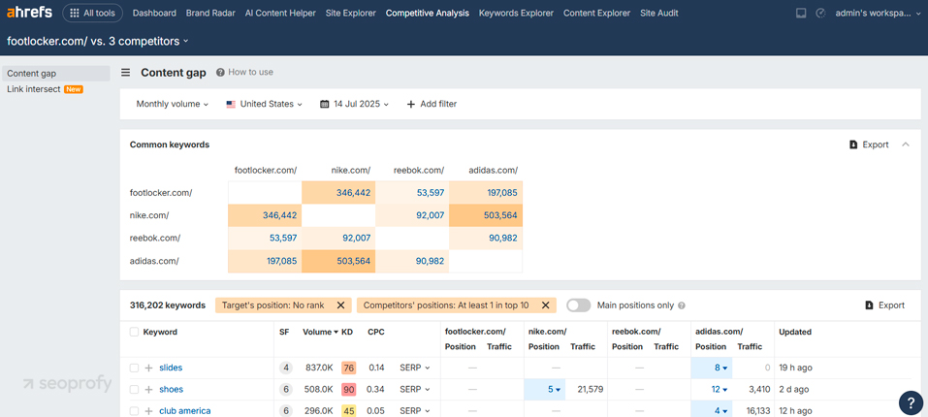Check the club america row checkbox

point(135,411)
